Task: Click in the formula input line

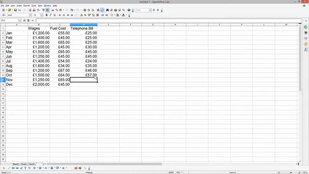Action: [169, 20]
